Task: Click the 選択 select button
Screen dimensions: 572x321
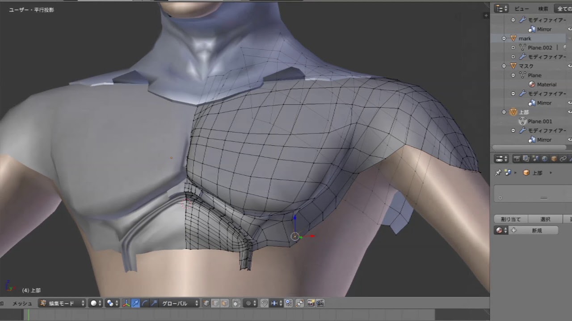Action: pos(545,219)
